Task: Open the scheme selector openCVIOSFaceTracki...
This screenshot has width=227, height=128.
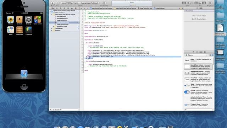Action: (x=71, y=3)
